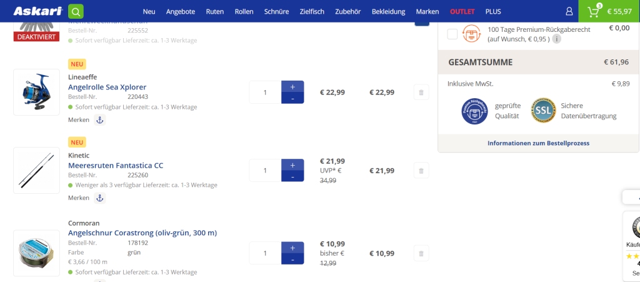Enable 100 Tage Premium-Rückgaberecht checkbox

(452, 34)
